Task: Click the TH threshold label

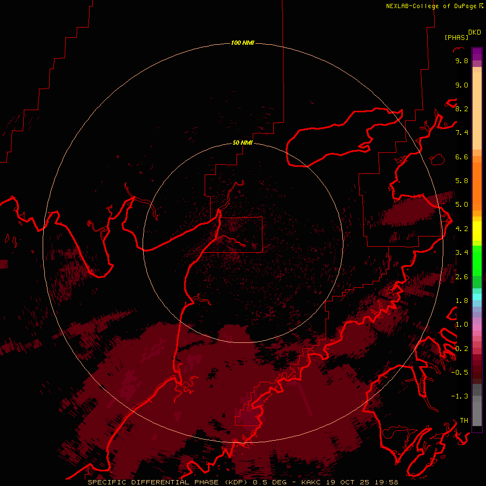Action: (464, 421)
